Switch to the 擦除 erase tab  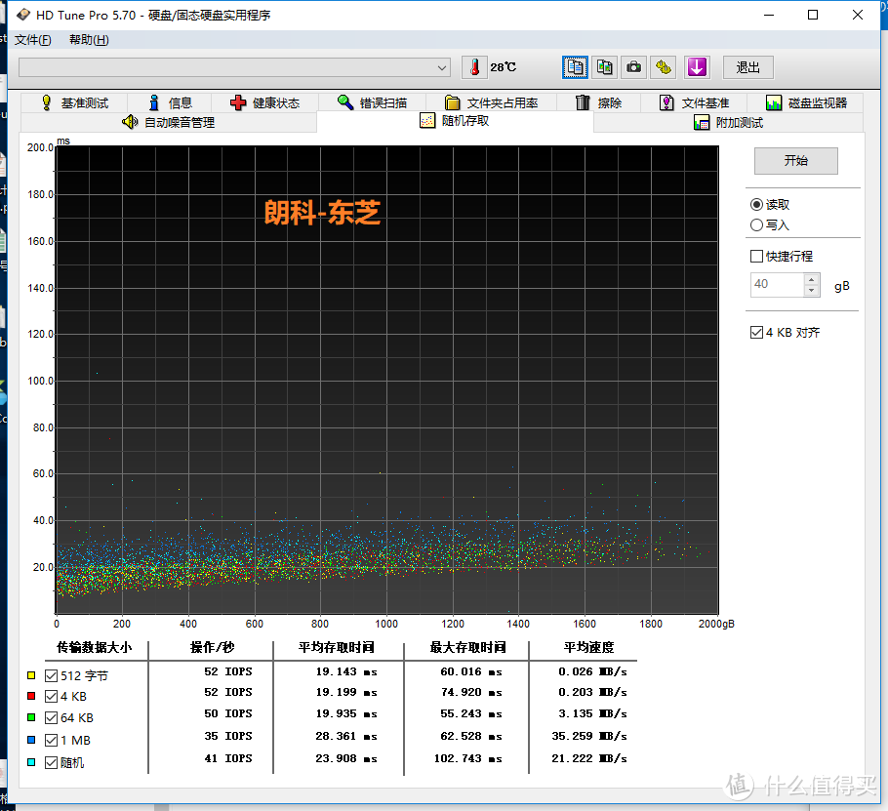click(x=598, y=102)
